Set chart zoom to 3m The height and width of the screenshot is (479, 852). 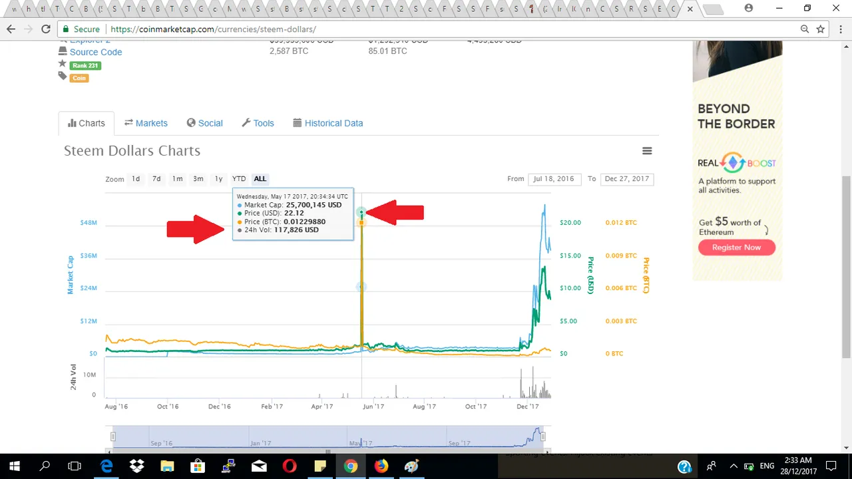point(198,178)
